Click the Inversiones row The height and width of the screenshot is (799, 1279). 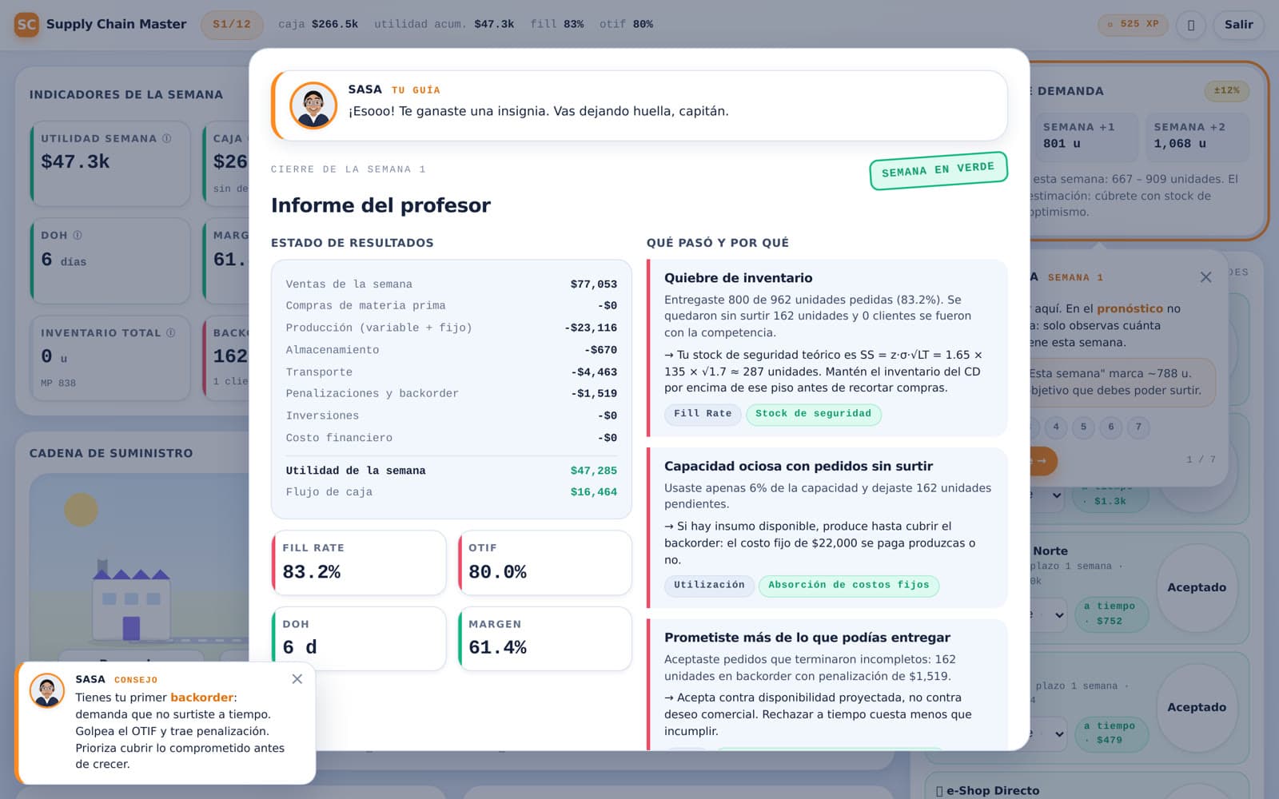pos(451,415)
